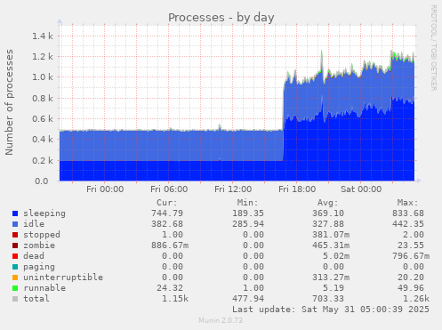Select the 'zombie' legend label
This screenshot has width=442, height=330.
click(x=39, y=245)
